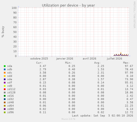The image size is (137, 122).
Task: Click the olive zd96 legend swatch
Action: [x=5, y=112]
